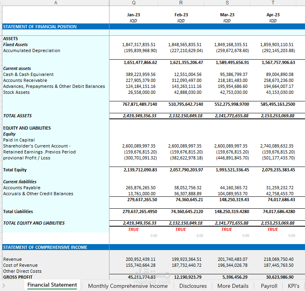Screen dimensions: 305x291
Task: Click the GROSS PROFIT label cell
Action: (18, 277)
